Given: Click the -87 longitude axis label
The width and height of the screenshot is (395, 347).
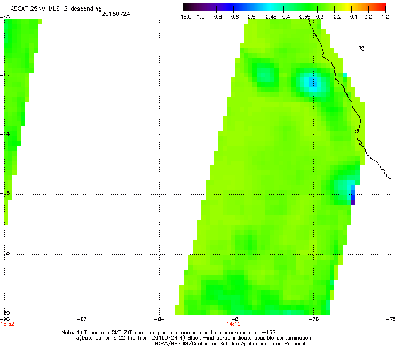Looking at the screenshot, I should pyautogui.click(x=82, y=319).
